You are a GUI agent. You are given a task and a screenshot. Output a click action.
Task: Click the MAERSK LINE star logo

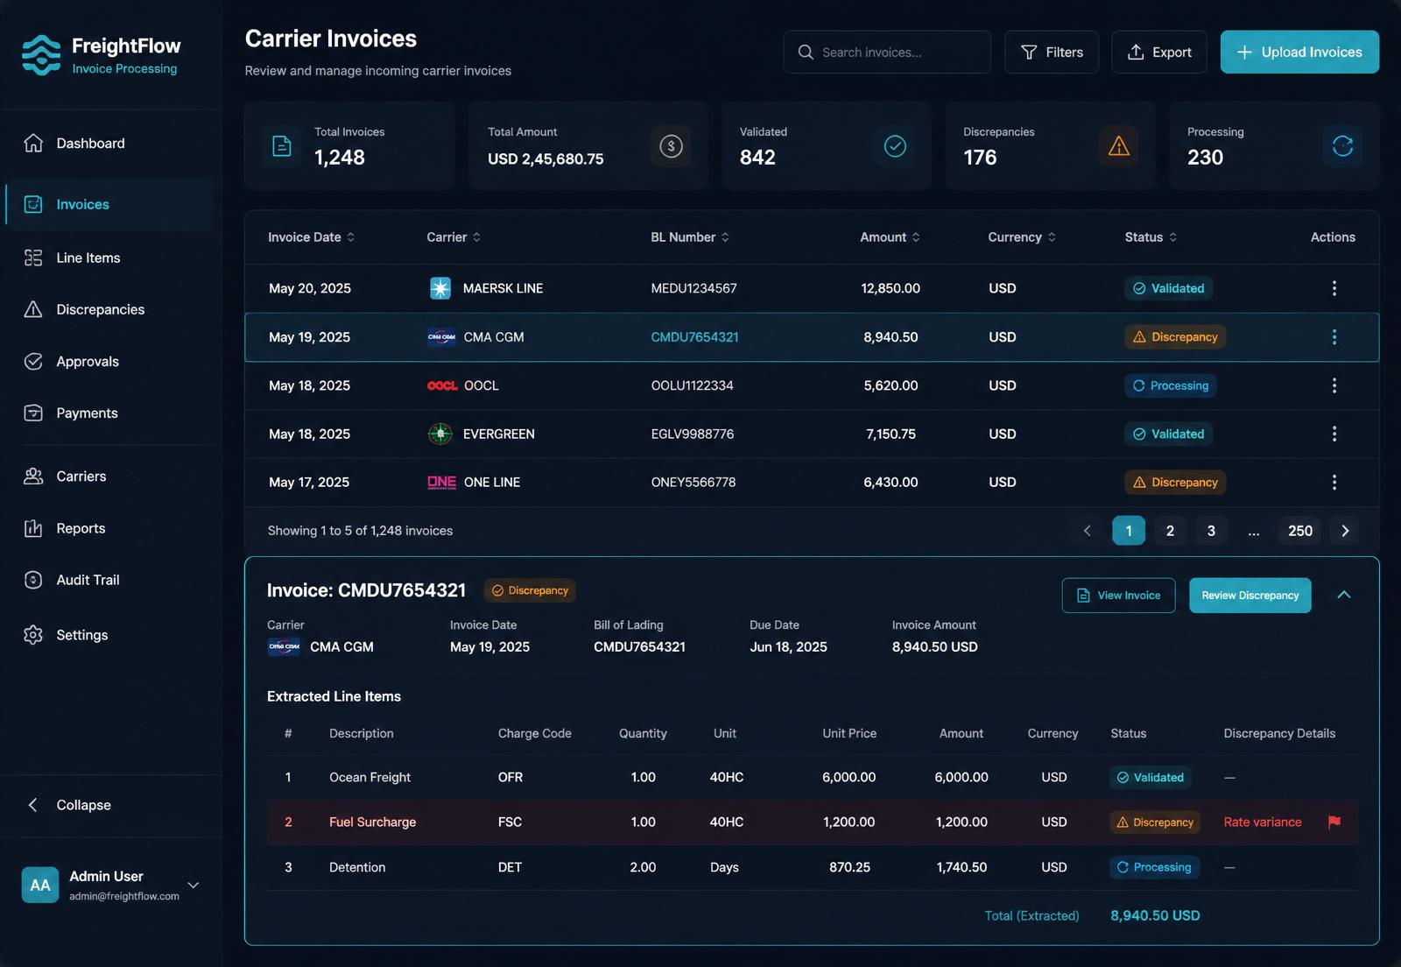pos(440,288)
